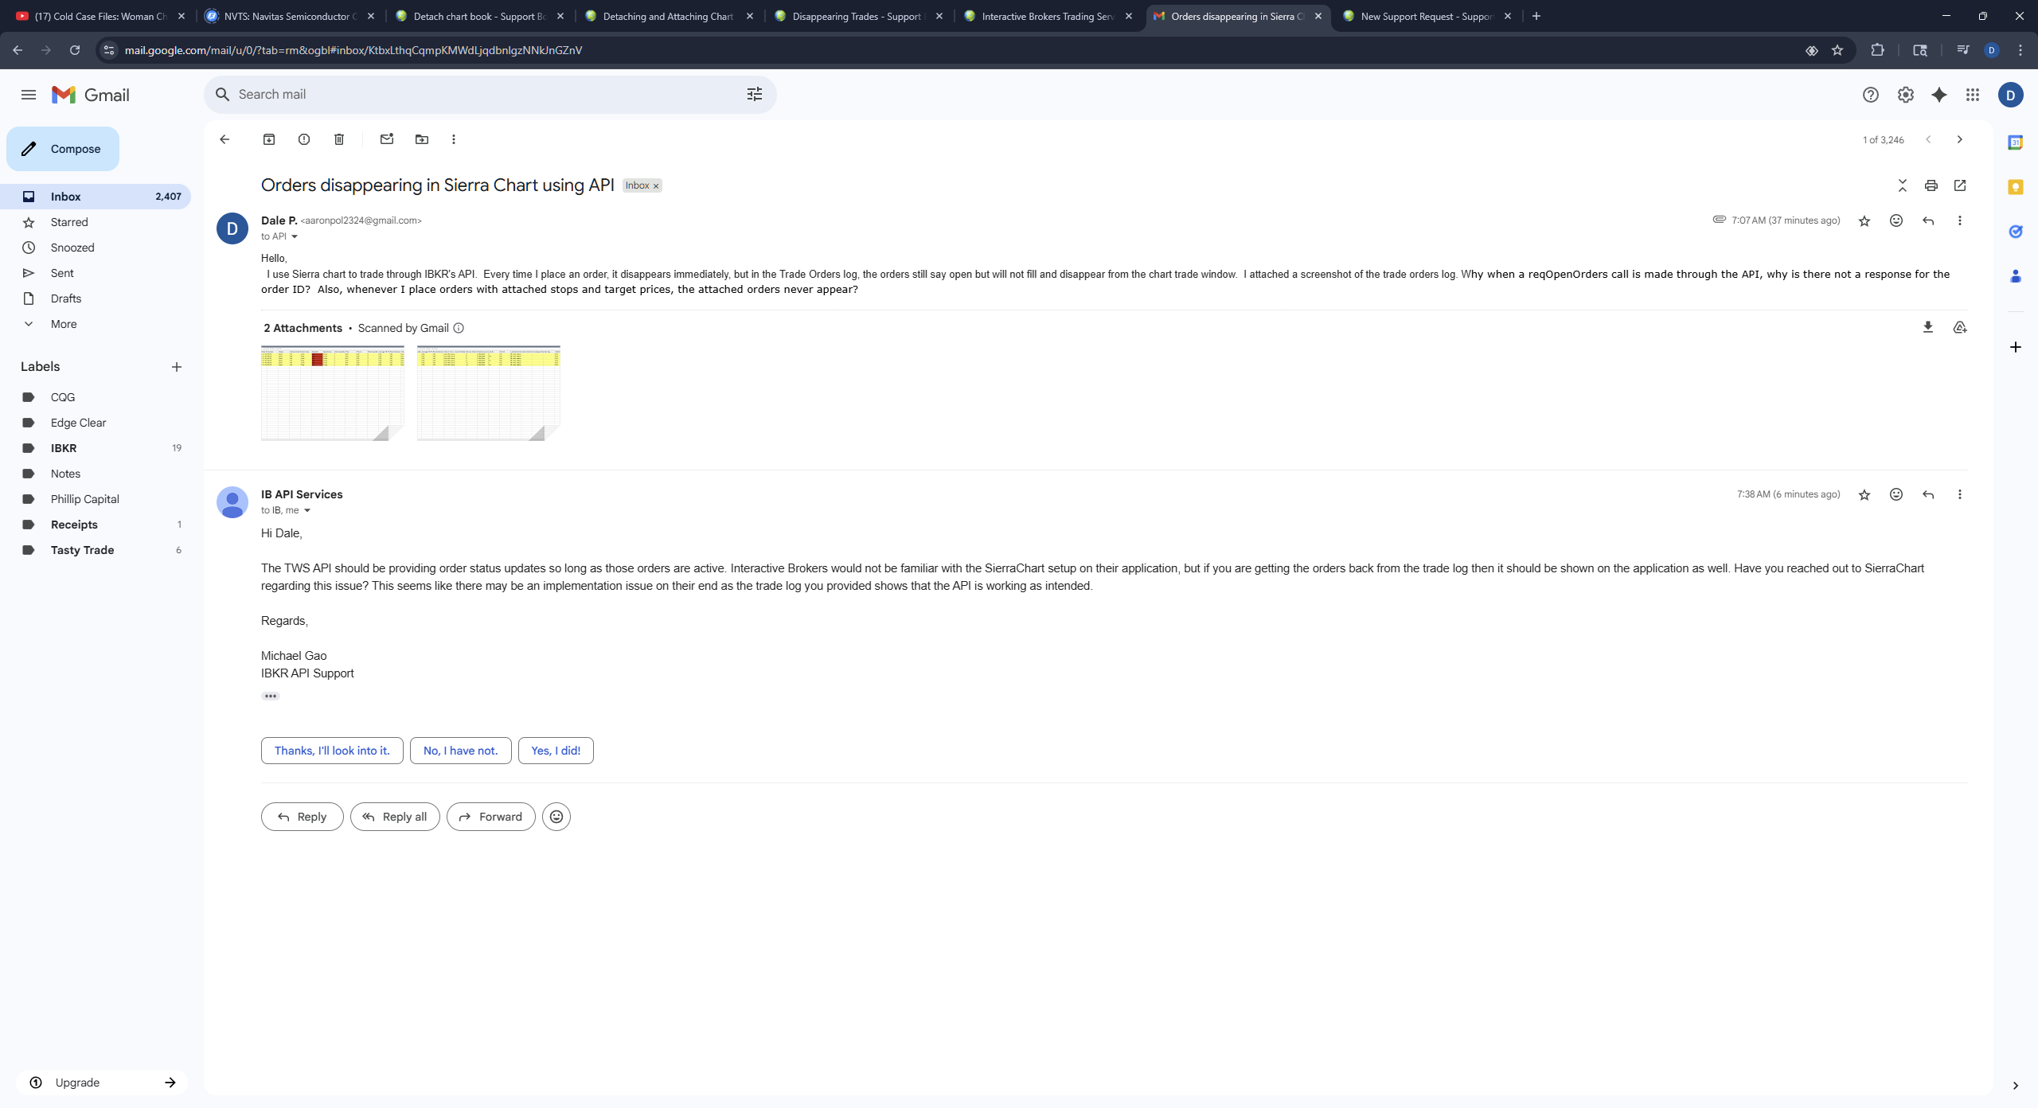The height and width of the screenshot is (1108, 2038).
Task: Open the IBKR label
Action: click(x=64, y=448)
